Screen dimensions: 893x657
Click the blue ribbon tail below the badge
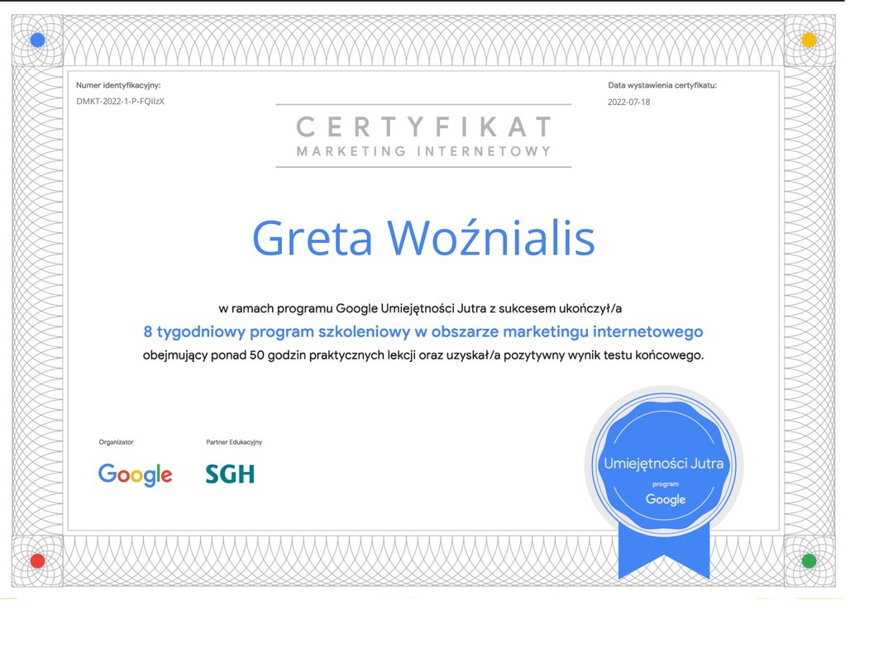(x=664, y=552)
